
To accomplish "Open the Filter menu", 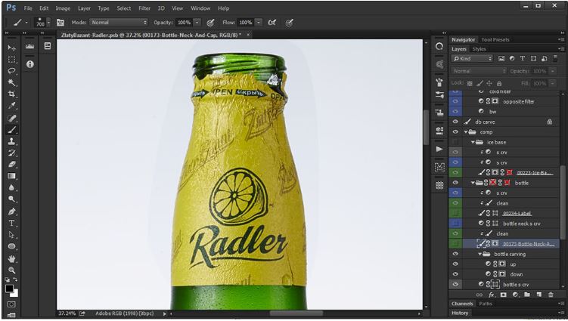I will (x=144, y=8).
